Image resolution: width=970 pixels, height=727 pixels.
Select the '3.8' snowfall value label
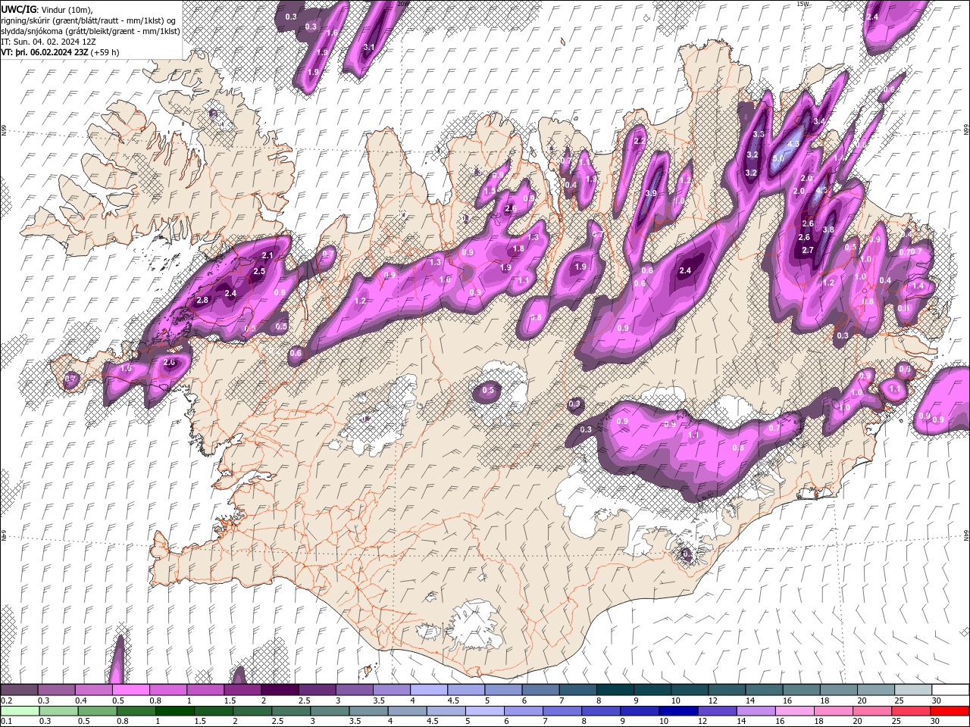[x=828, y=229]
